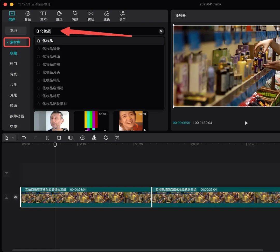Undo the last action
The image size is (280, 252).
point(24,138)
